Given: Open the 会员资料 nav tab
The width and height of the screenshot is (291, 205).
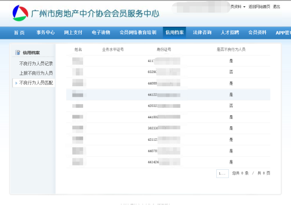Looking at the screenshot, I should coord(257,33).
